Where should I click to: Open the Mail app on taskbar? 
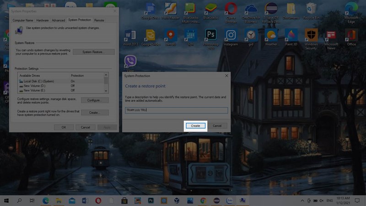click(72, 201)
